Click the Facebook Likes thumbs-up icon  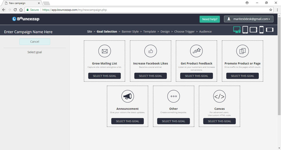[x=150, y=51]
